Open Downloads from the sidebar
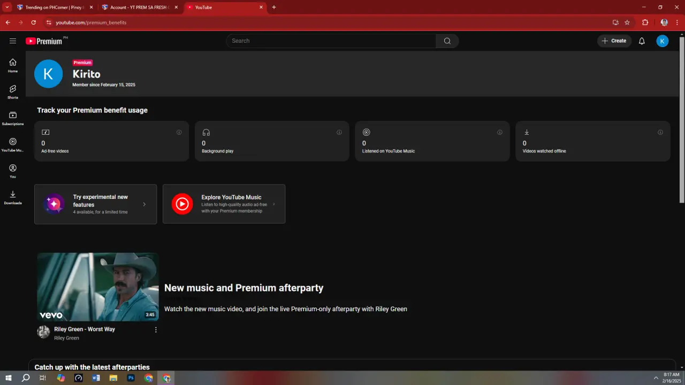Screen dimensions: 685x385 pyautogui.click(x=13, y=197)
